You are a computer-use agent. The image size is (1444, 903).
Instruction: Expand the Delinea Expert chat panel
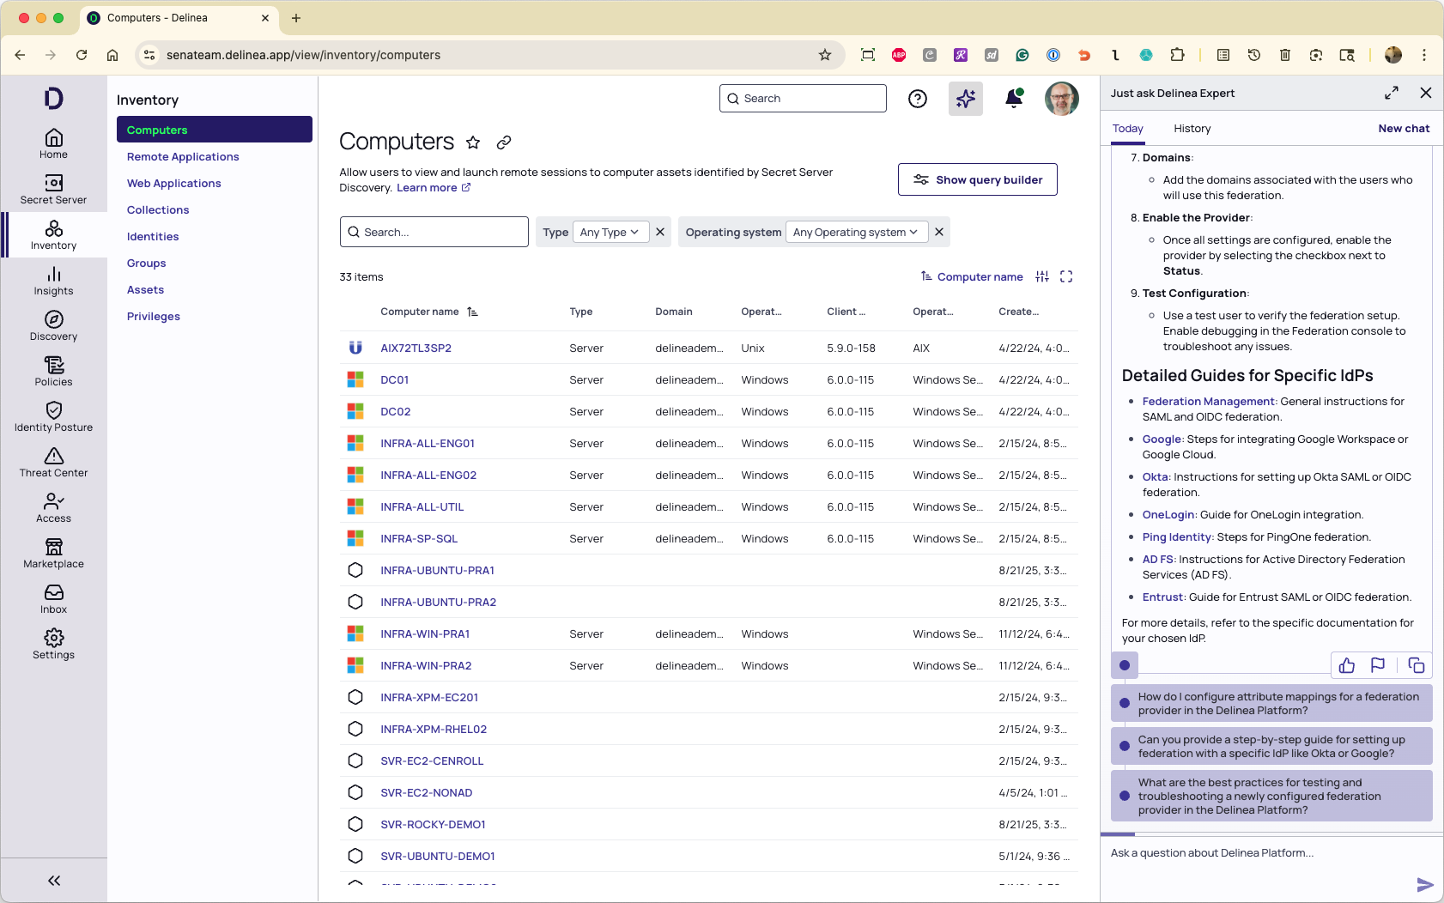1391,93
